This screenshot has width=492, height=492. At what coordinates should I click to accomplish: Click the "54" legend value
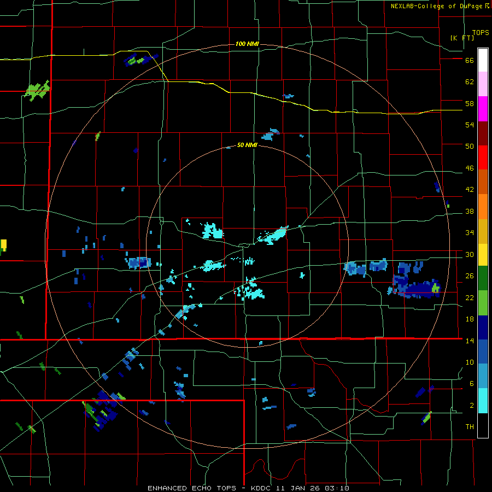coord(470,125)
